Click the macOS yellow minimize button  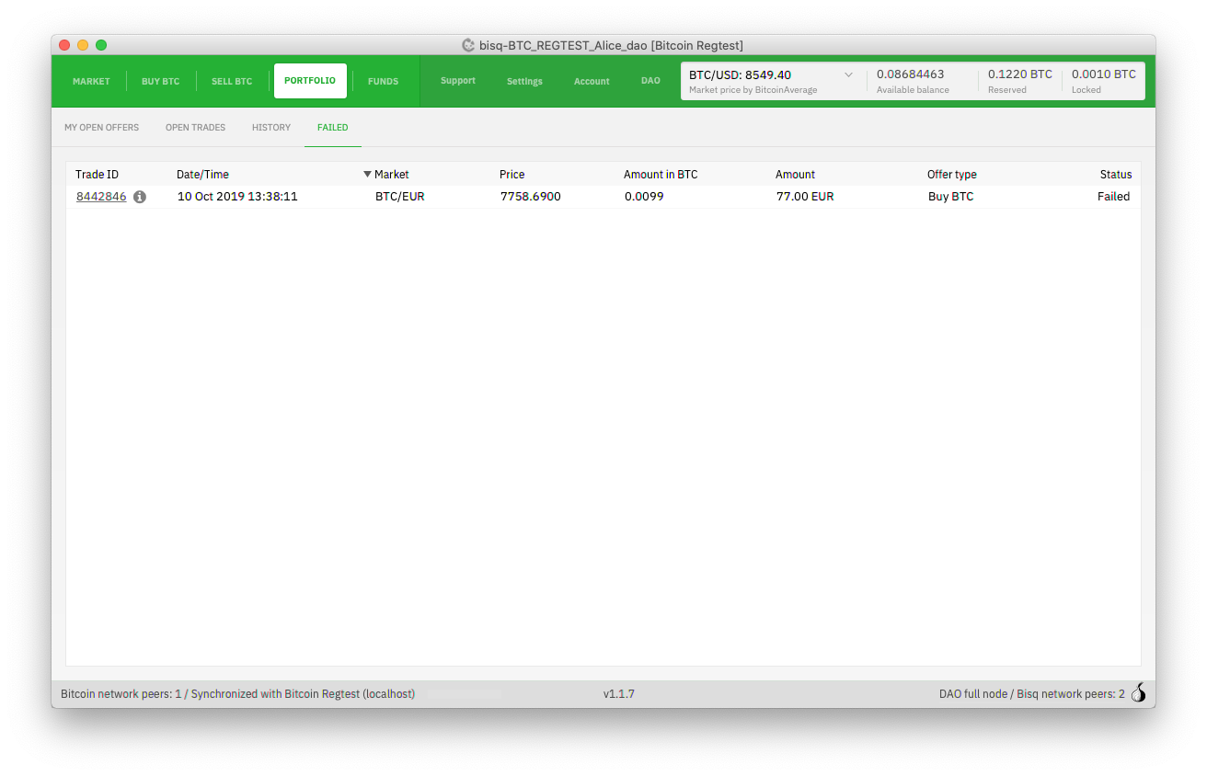tap(83, 45)
